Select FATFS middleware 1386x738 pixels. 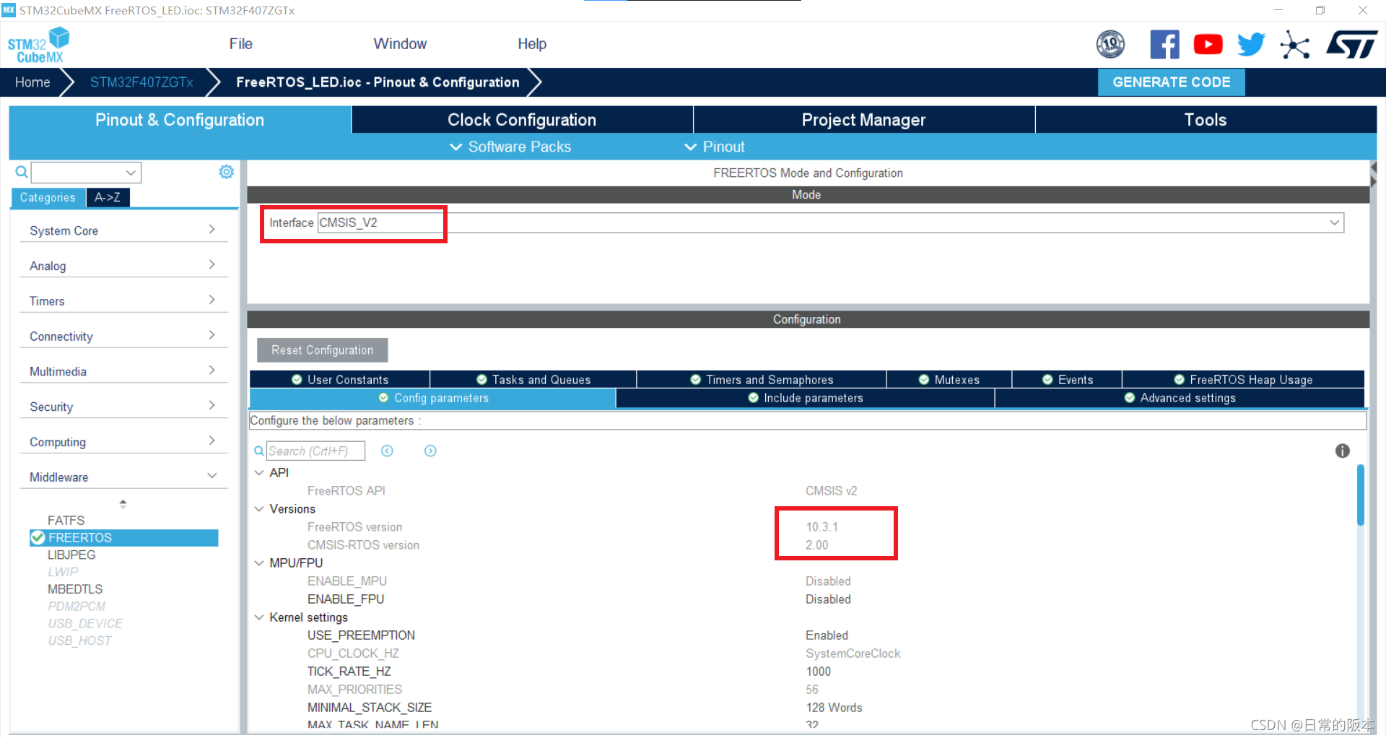coord(66,520)
